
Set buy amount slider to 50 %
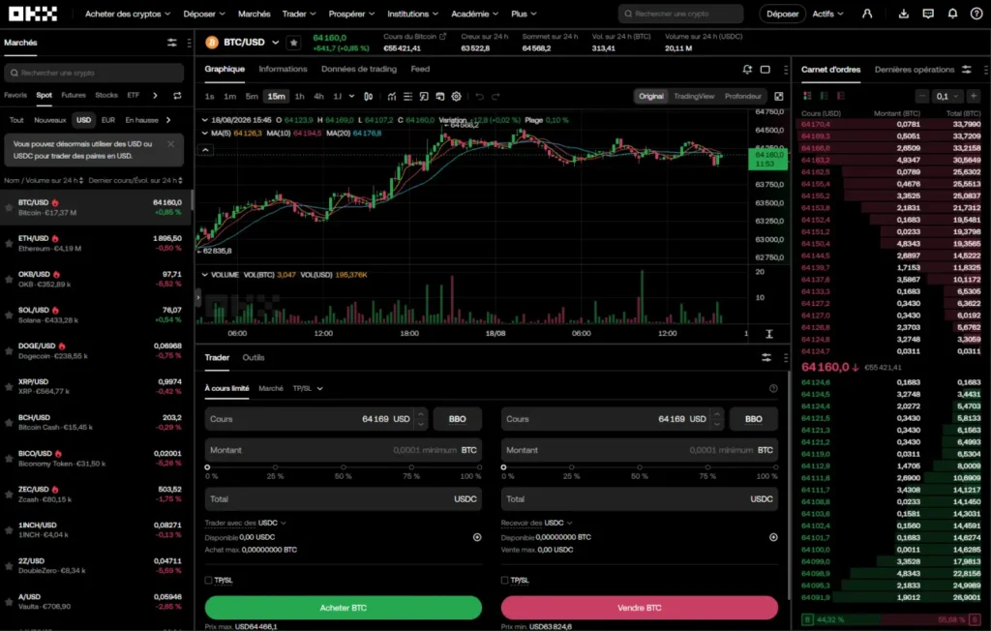[344, 467]
